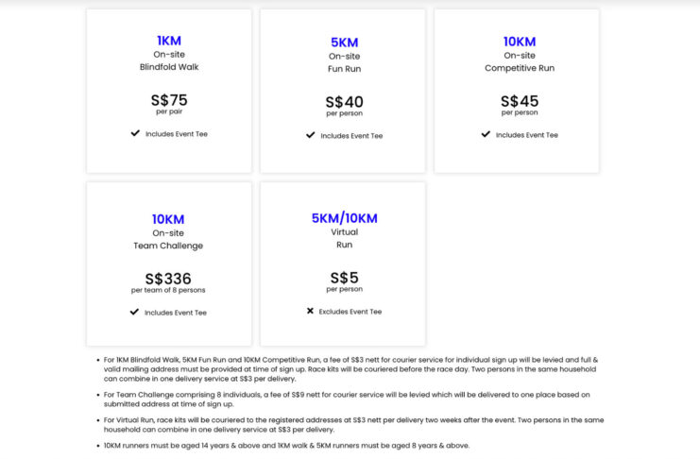
Task: Click the Excludes Event Tee label
Action: tap(350, 312)
